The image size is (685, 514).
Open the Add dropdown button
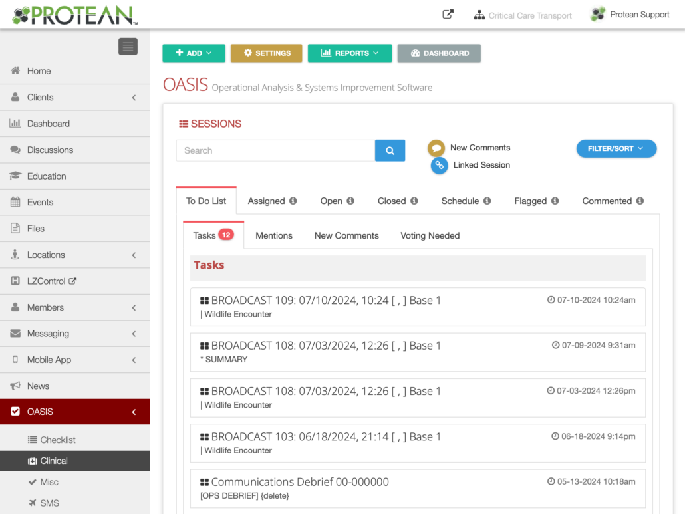point(194,53)
